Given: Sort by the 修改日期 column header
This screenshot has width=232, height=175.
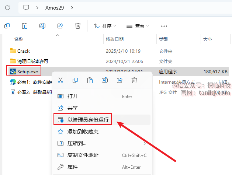Looking at the screenshot, I should tap(115, 39).
